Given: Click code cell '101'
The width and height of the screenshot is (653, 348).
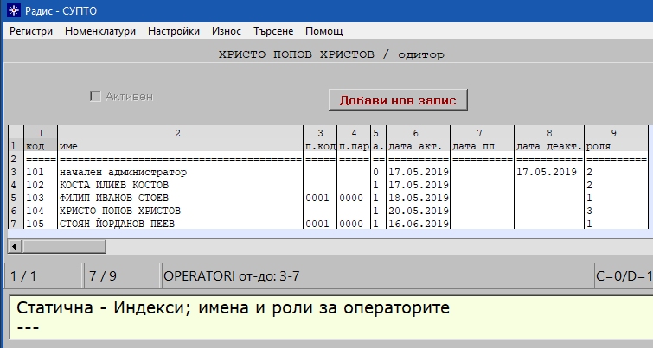Looking at the screenshot, I should tap(41, 172).
